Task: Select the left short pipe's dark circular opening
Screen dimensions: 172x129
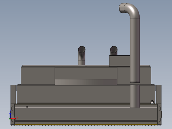Action: (x=82, y=50)
